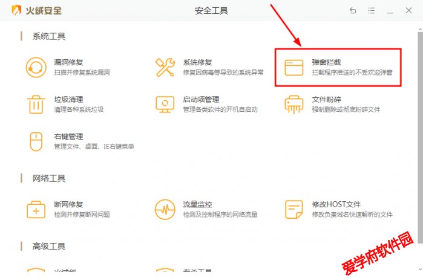Image resolution: width=423 pixels, height=278 pixels.
Task: Open the 断网修复 medical kit icon
Action: coord(36,210)
